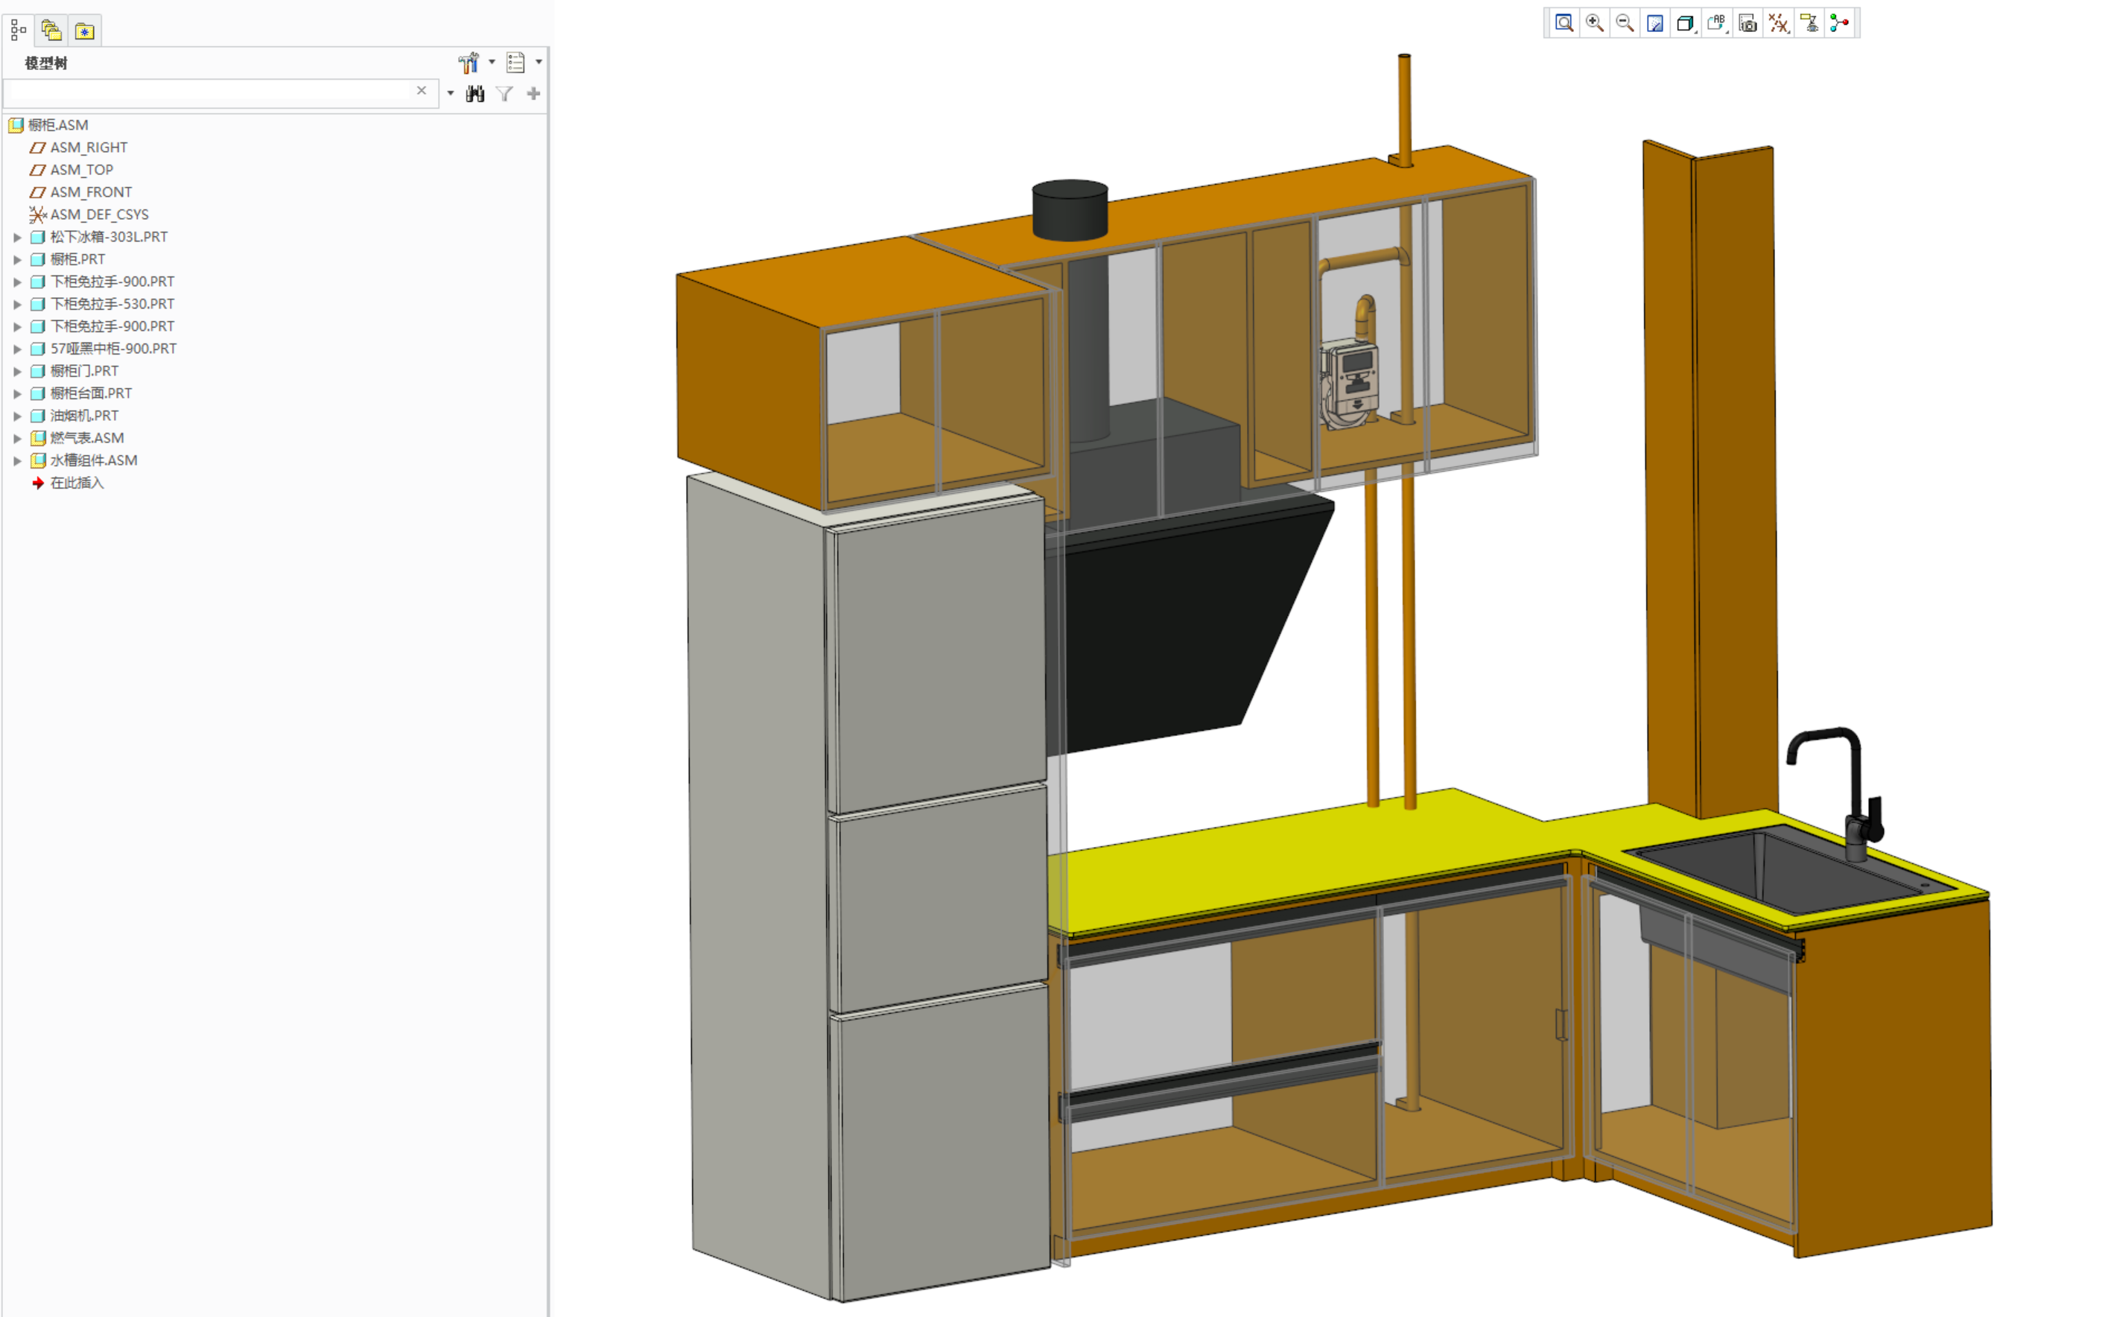The width and height of the screenshot is (2114, 1317).
Task: Expand the 水槽组件.ASM subassembly
Action: click(x=16, y=461)
